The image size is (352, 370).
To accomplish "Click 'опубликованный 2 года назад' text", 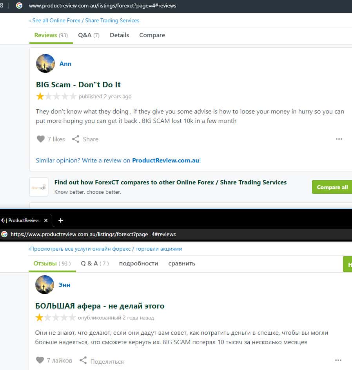I will 116,318.
